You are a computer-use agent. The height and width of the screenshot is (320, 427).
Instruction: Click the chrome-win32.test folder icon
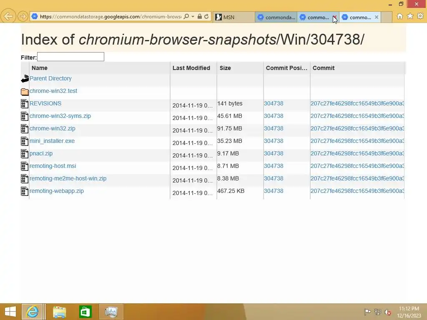coord(25,91)
